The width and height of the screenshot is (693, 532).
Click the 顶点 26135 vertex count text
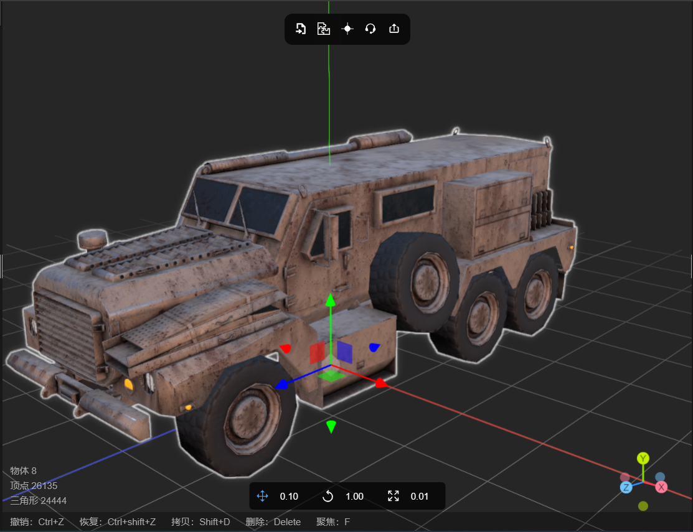pyautogui.click(x=34, y=485)
